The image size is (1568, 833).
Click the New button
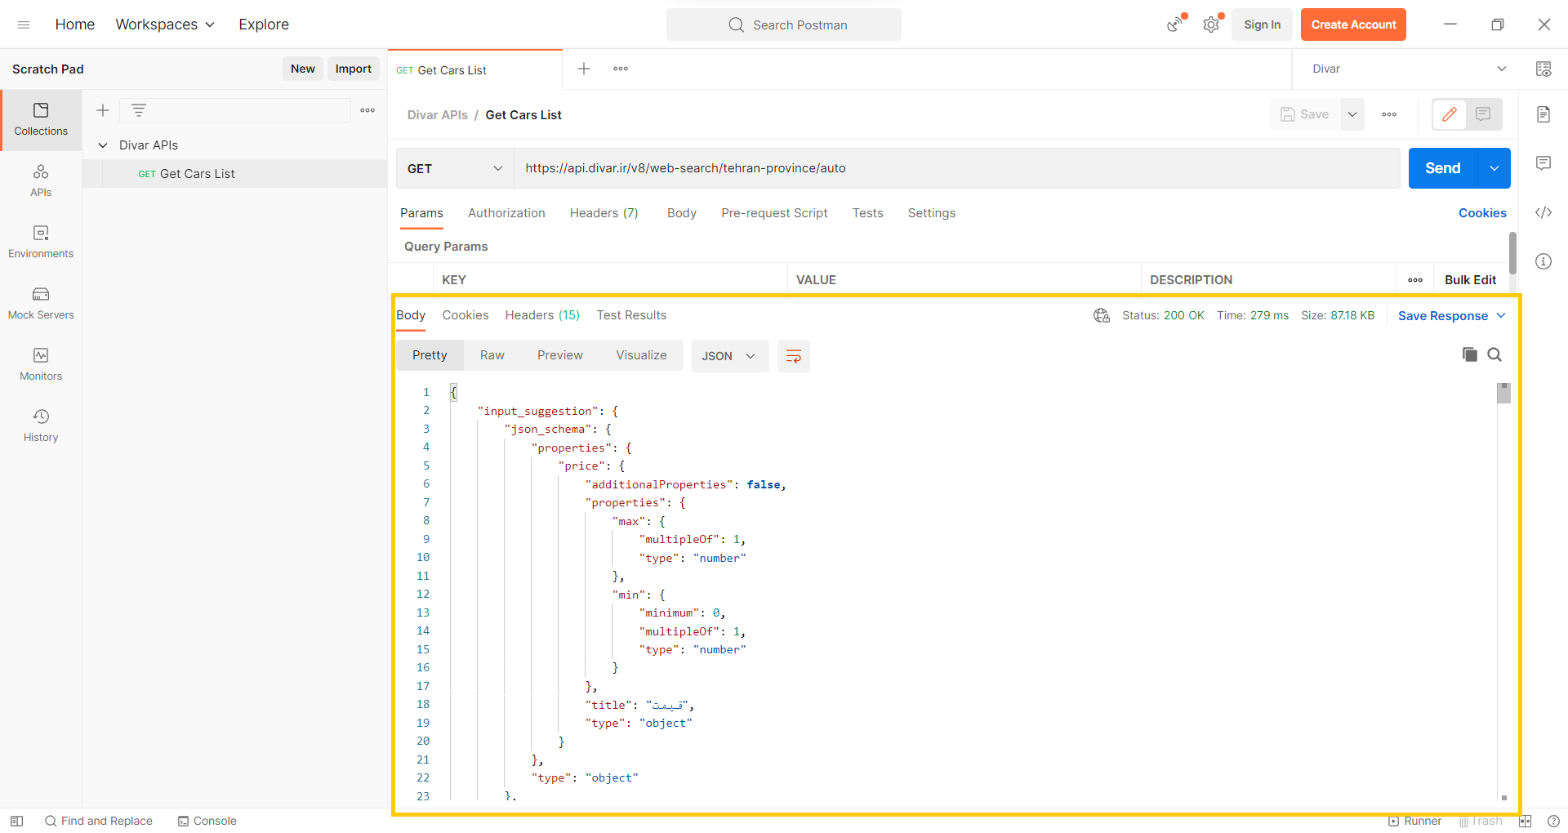pos(303,69)
